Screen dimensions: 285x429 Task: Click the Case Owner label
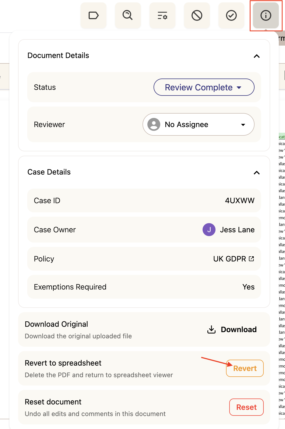[x=55, y=230]
